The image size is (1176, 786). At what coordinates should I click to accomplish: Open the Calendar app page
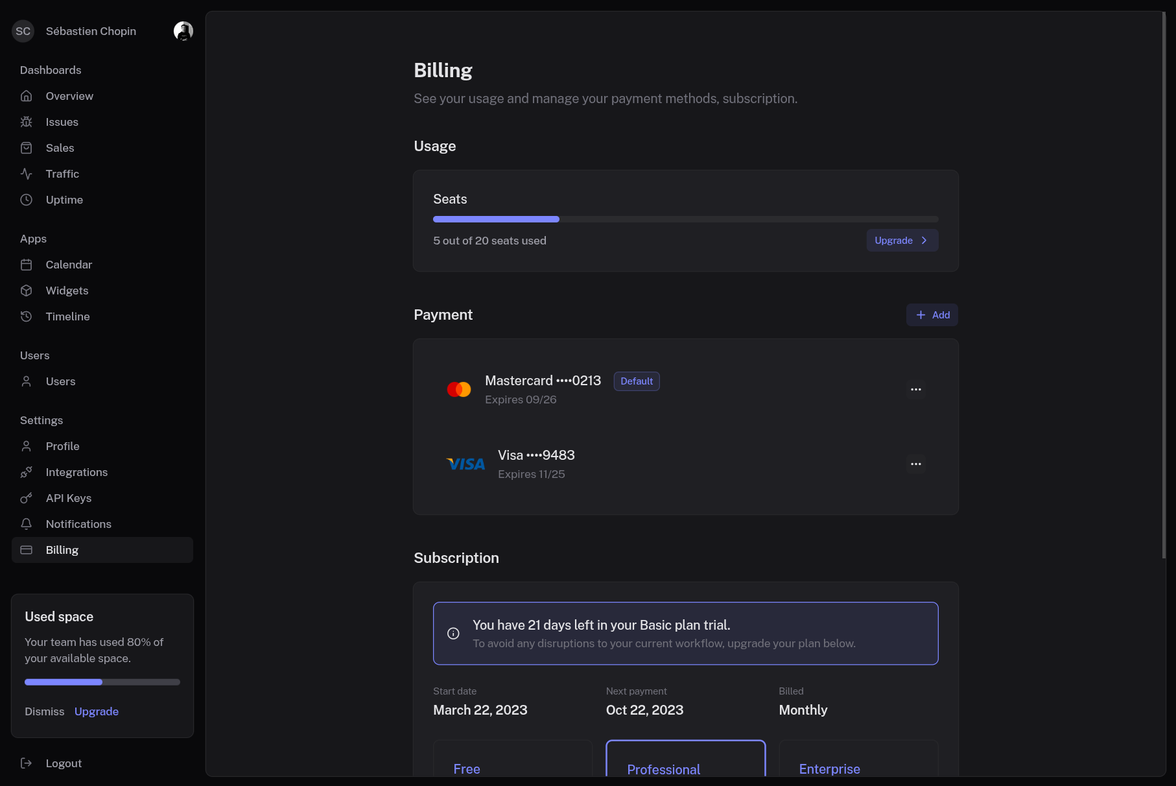click(x=69, y=265)
